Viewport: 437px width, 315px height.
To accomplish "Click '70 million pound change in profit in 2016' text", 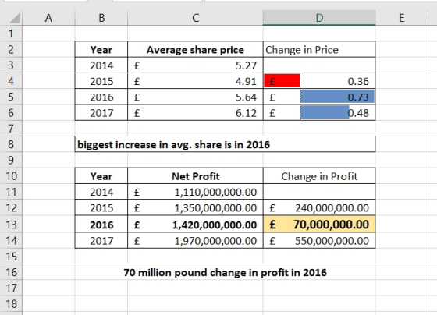I will (225, 272).
